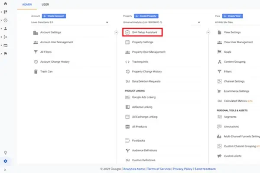Open View User Management
Viewport: 260px width, 173px height.
[238, 42]
